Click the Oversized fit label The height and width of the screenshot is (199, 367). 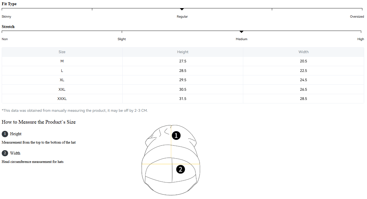coord(357,17)
